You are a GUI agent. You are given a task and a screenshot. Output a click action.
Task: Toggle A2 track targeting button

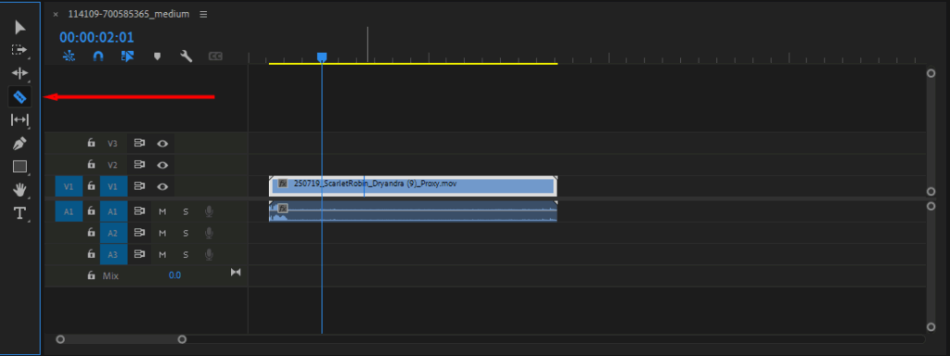click(x=113, y=233)
